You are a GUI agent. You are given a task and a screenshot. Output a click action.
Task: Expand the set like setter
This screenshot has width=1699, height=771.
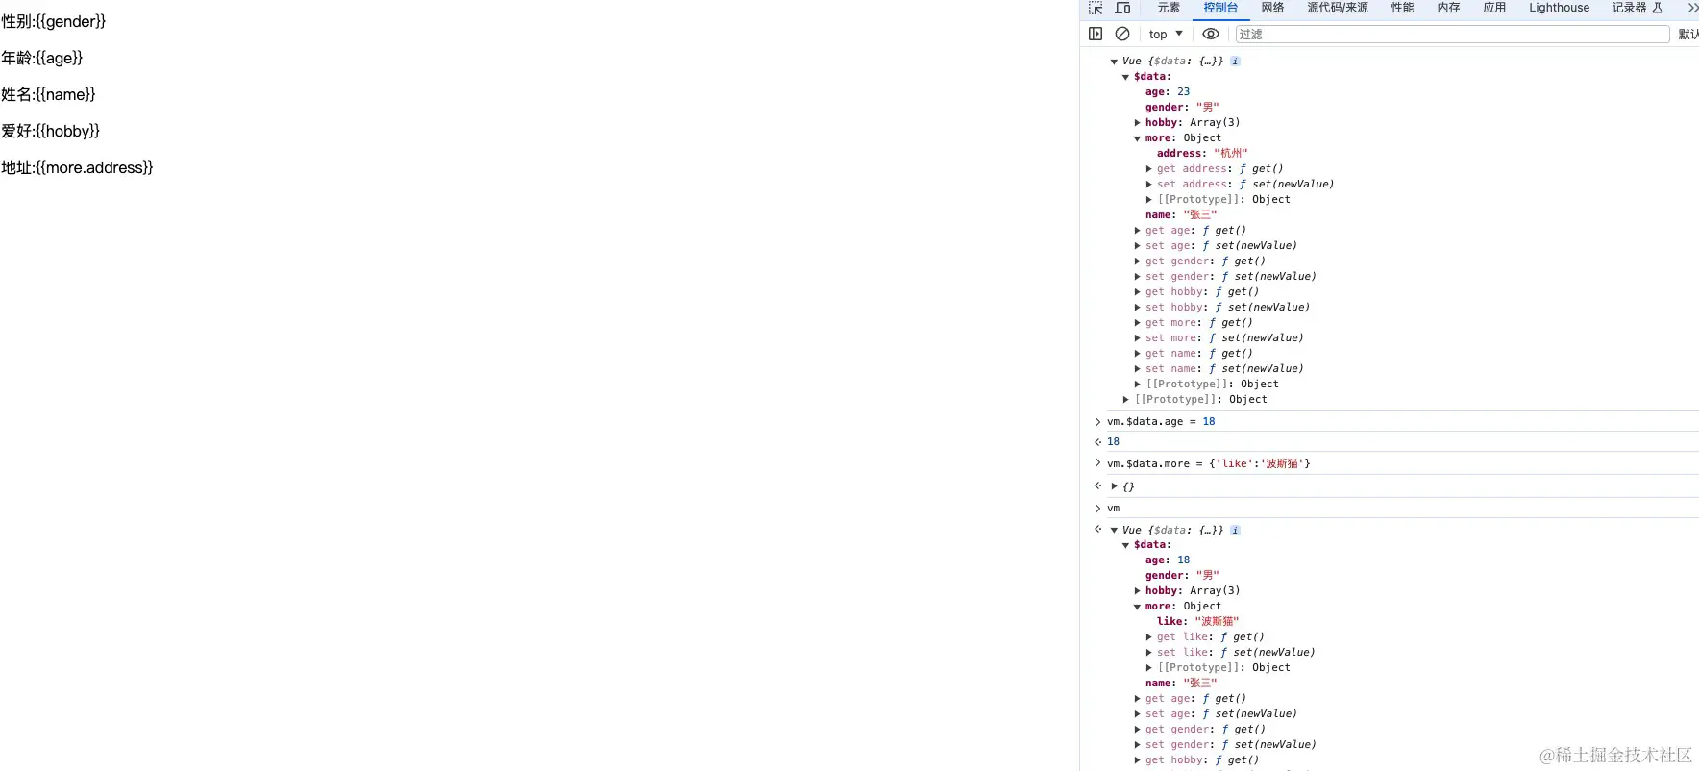tap(1149, 653)
